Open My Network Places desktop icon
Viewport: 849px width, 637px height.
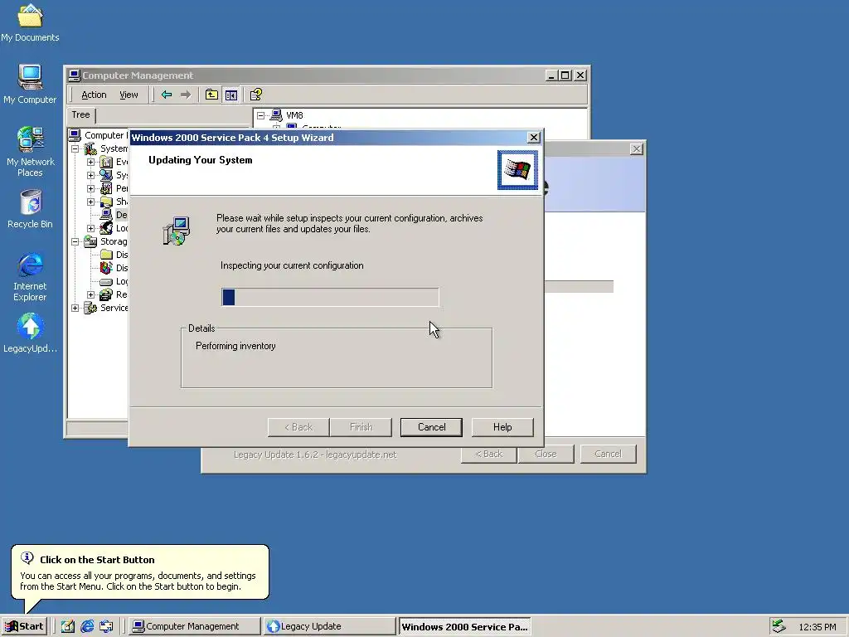[30, 152]
